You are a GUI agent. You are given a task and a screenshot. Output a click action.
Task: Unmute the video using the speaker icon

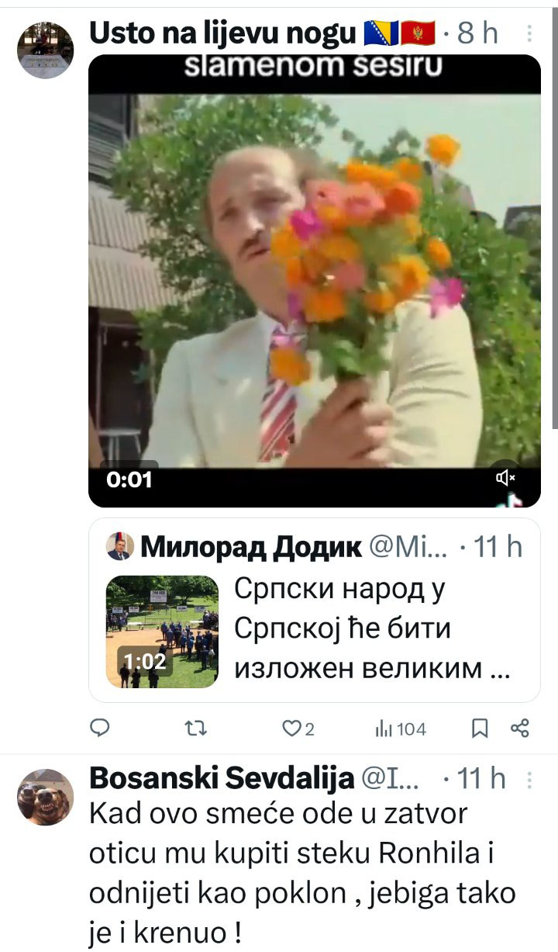(505, 477)
